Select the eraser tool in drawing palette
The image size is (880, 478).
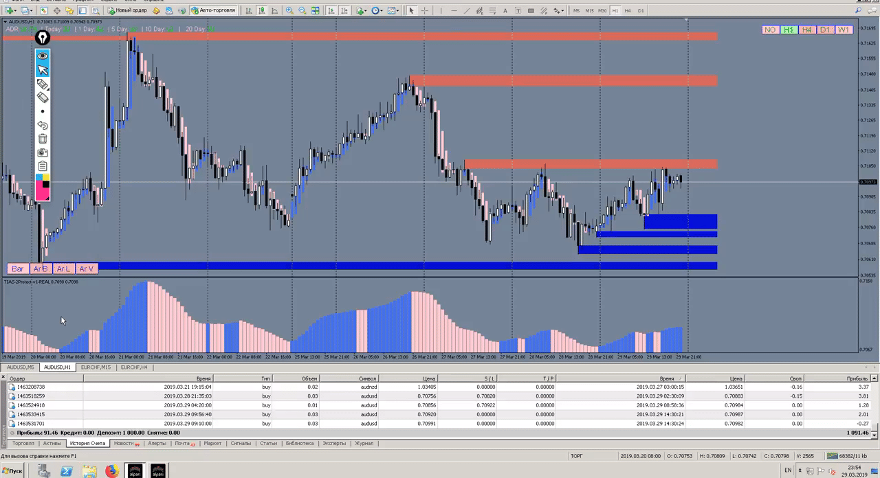pyautogui.click(x=43, y=98)
